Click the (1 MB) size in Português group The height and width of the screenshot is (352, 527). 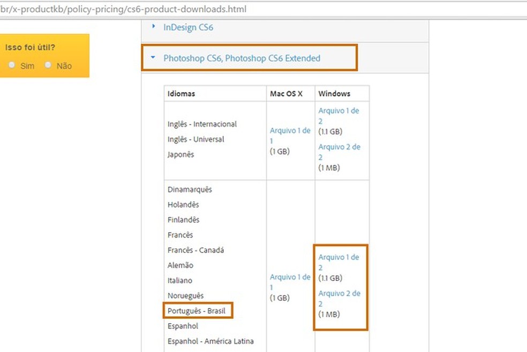329,315
